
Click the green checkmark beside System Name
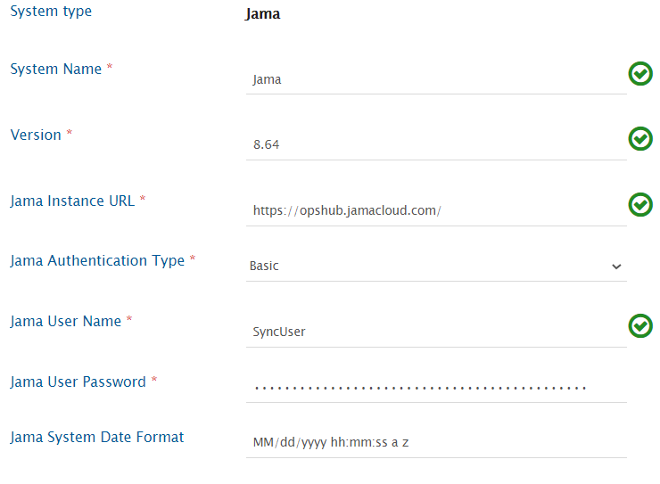click(639, 74)
